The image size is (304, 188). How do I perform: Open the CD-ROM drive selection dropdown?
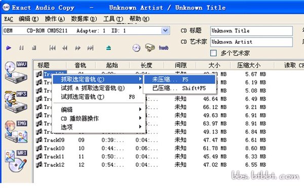pos(165,30)
